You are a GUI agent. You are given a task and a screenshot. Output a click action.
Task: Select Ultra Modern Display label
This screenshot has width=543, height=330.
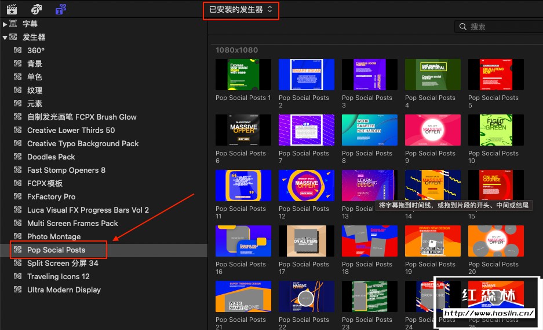(64, 290)
